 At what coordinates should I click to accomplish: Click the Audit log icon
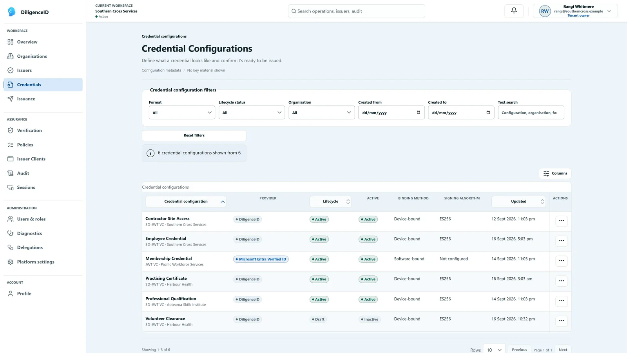pyautogui.click(x=11, y=173)
